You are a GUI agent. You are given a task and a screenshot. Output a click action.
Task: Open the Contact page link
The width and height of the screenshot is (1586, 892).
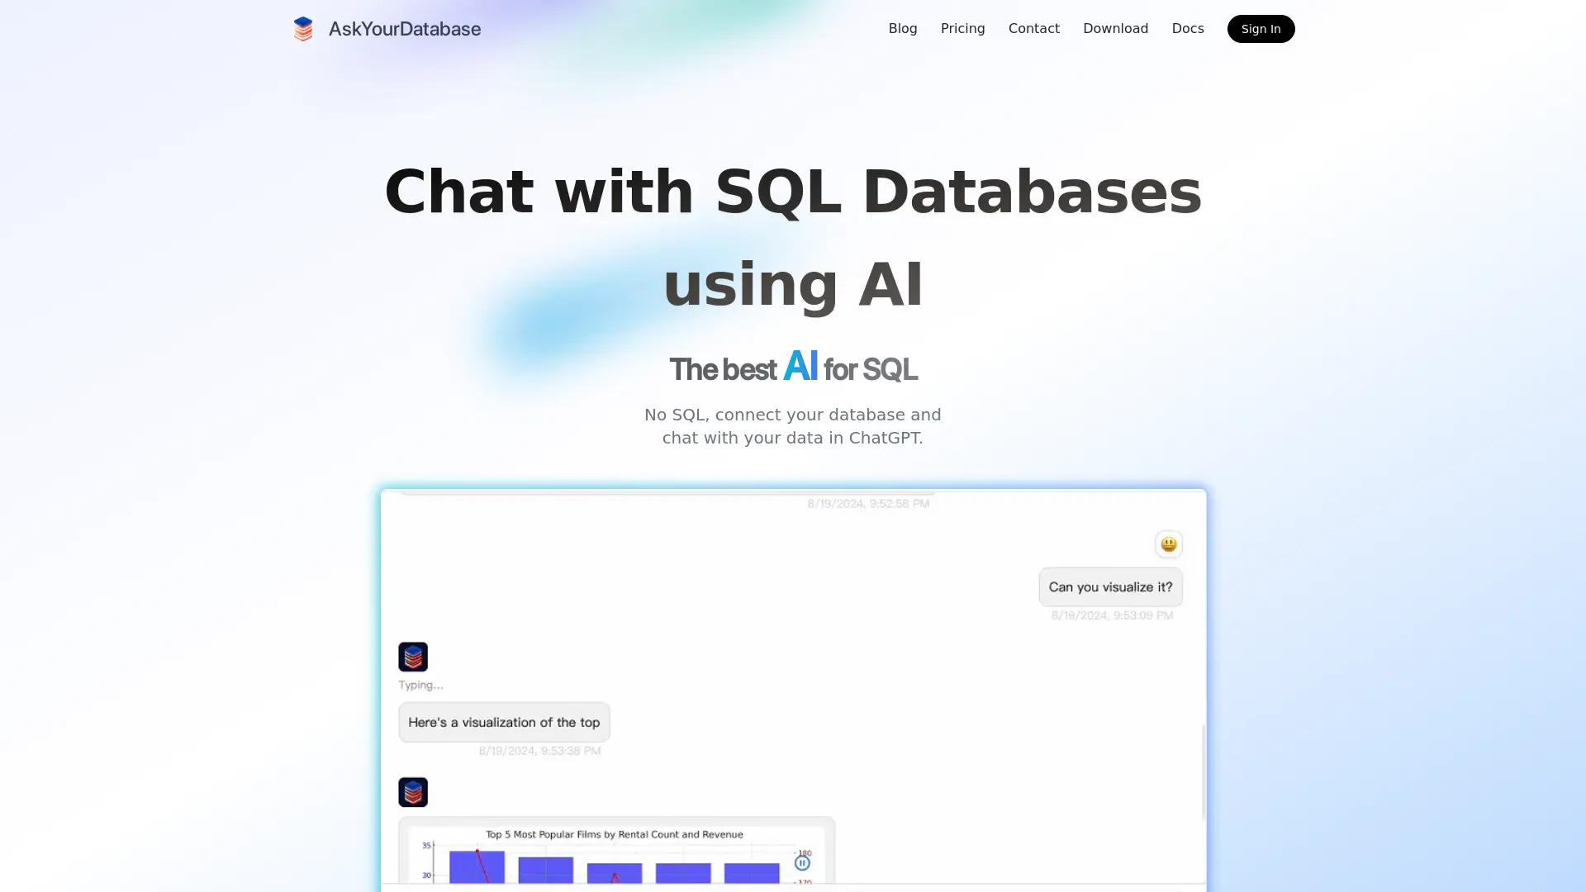click(1033, 28)
